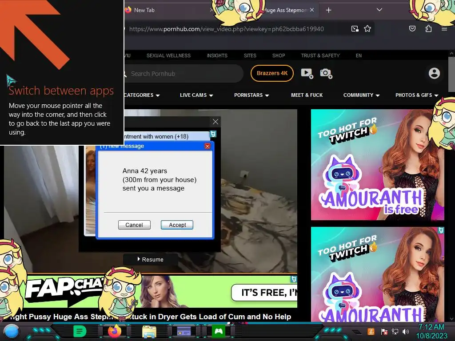Click the page vertical scrollbar thumb

pos(451,74)
